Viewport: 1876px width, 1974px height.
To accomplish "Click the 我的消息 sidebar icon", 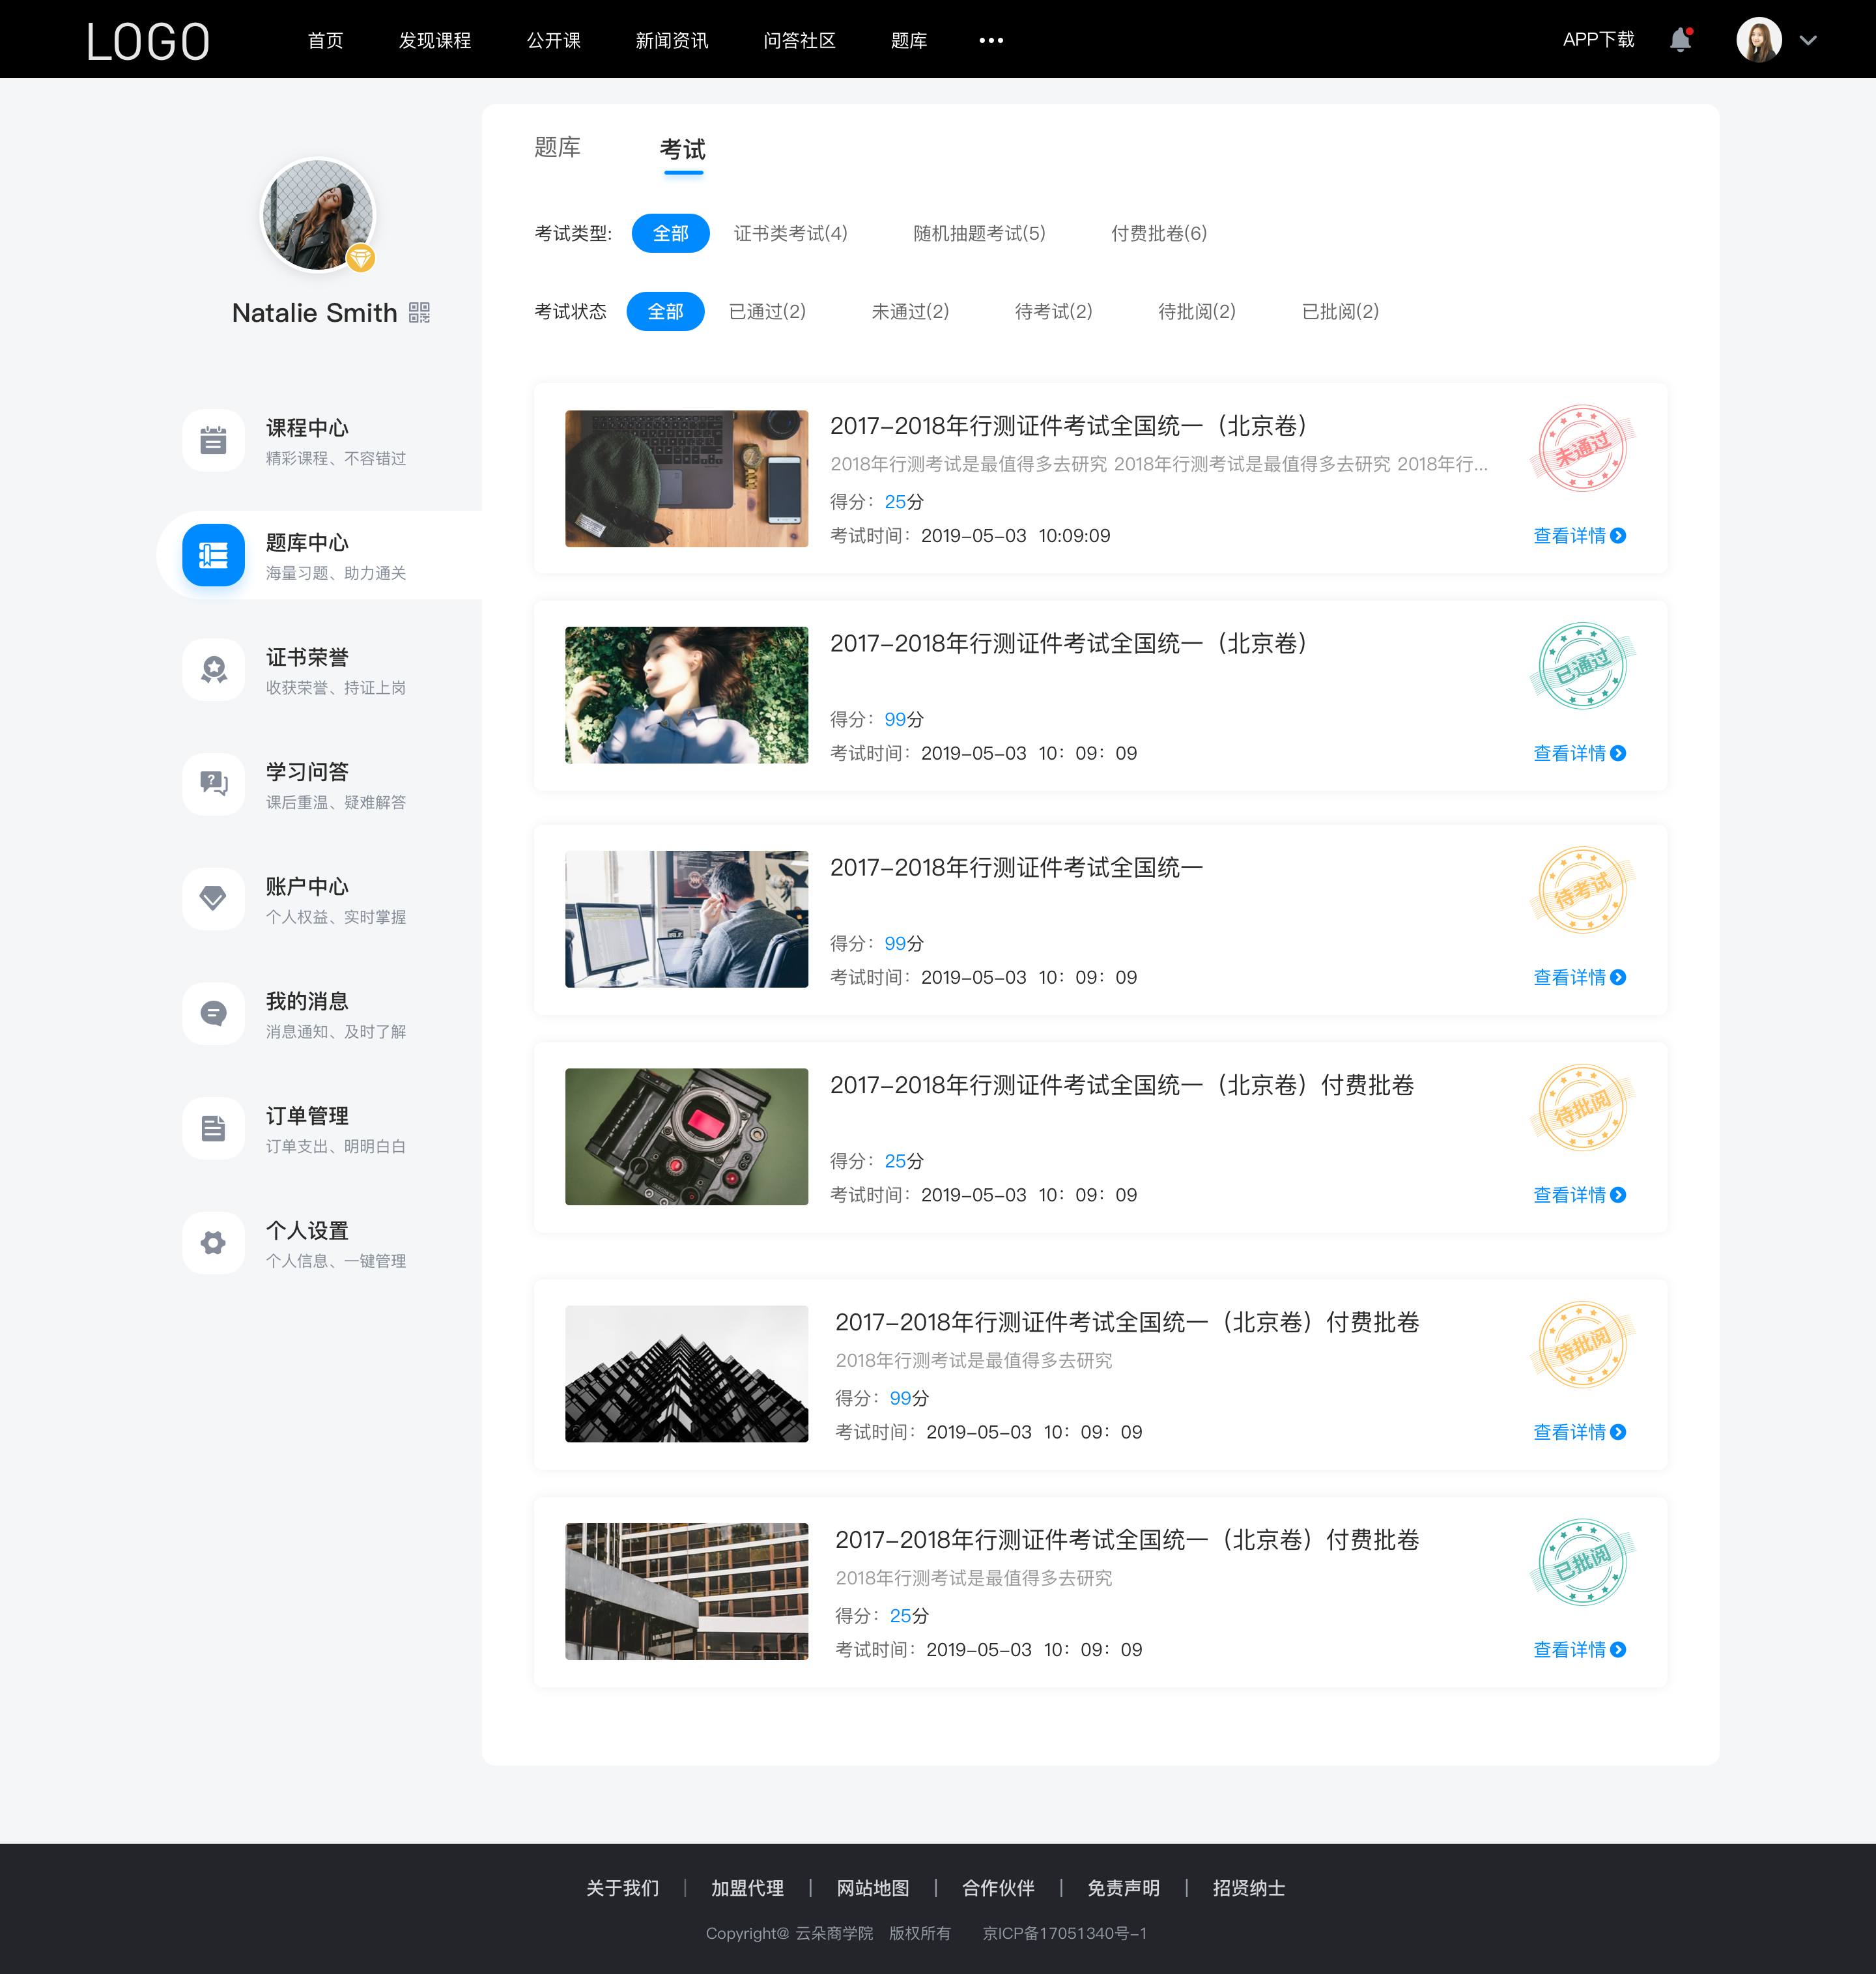I will tap(213, 1014).
